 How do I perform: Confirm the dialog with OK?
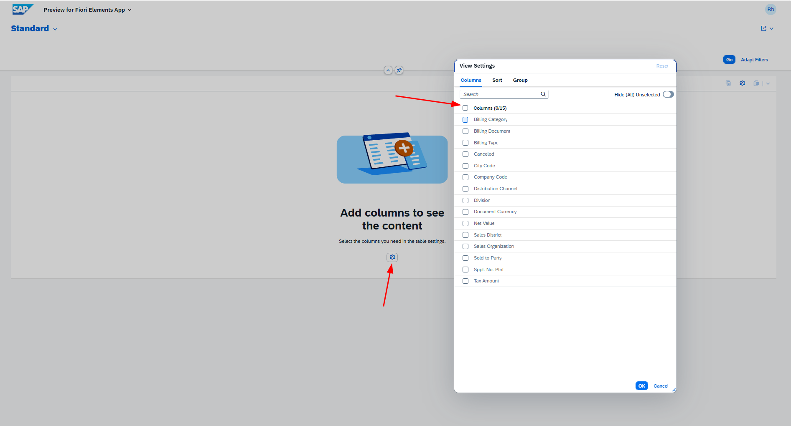tap(641, 386)
